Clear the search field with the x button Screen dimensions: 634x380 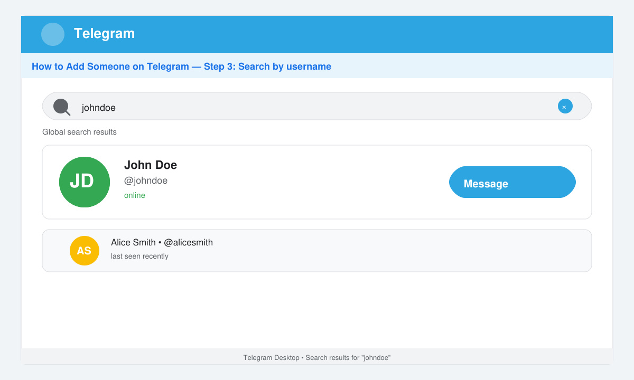[x=565, y=106]
